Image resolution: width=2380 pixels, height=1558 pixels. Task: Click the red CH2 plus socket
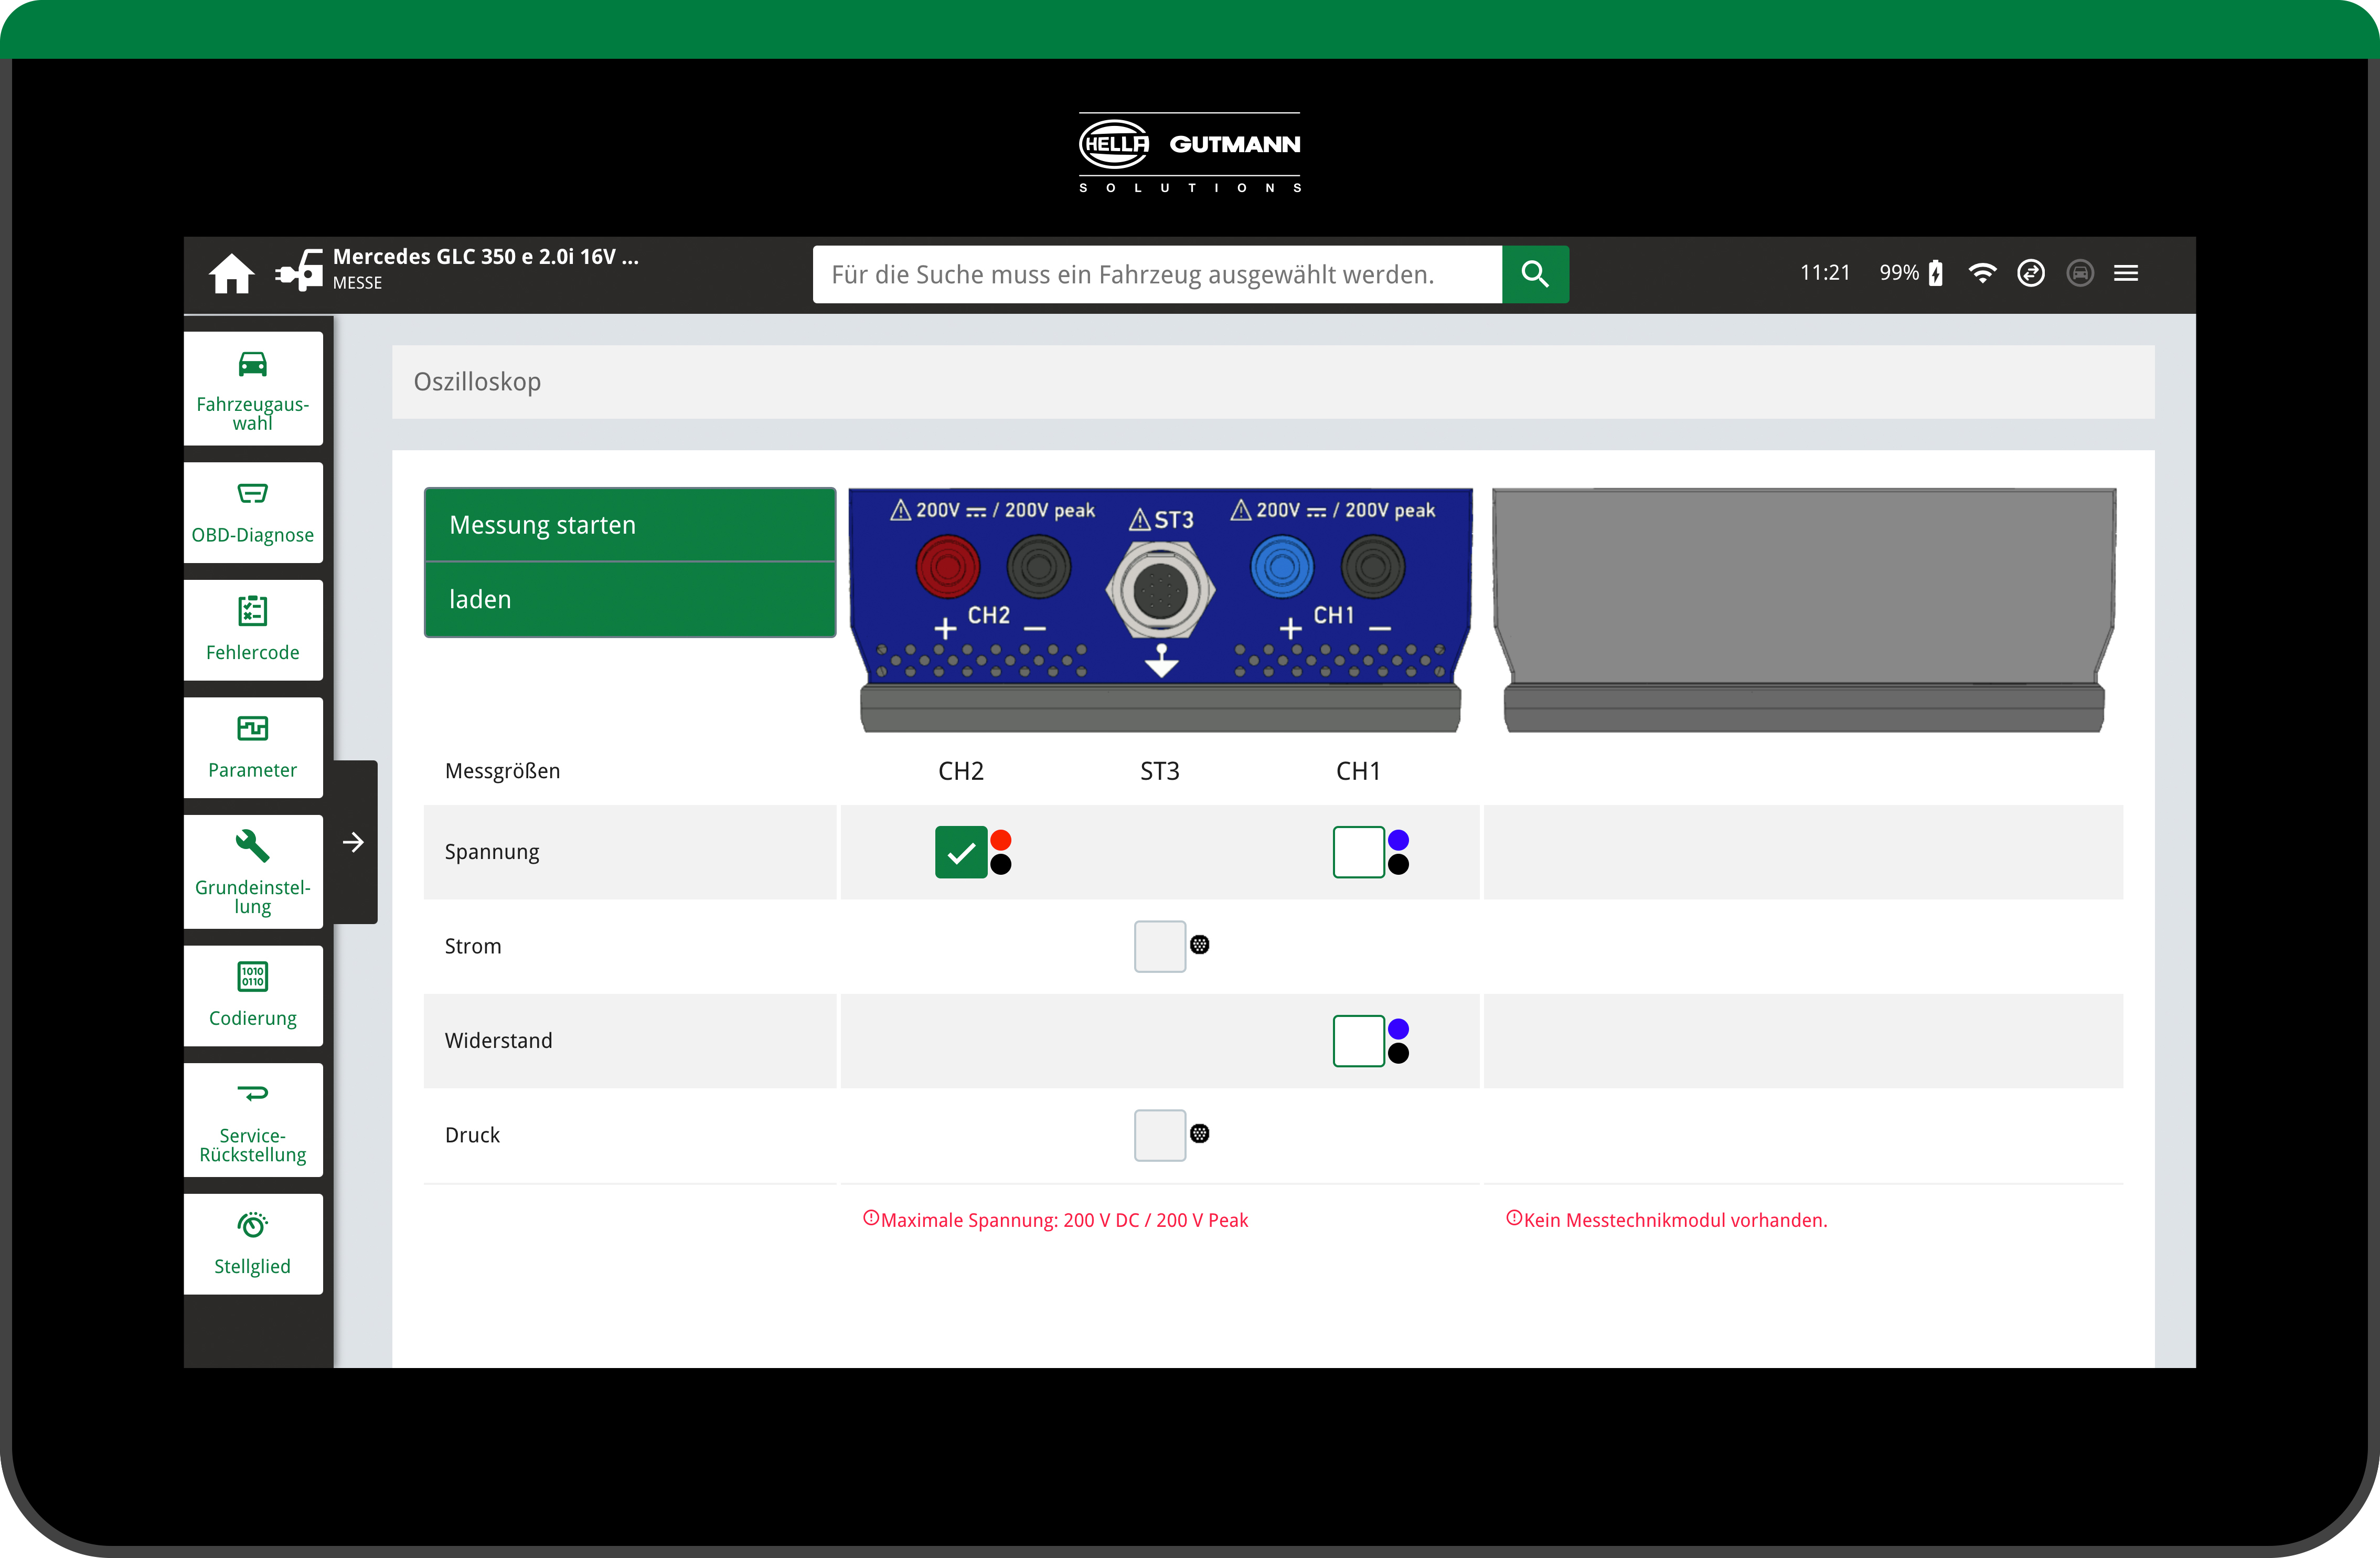947,566
